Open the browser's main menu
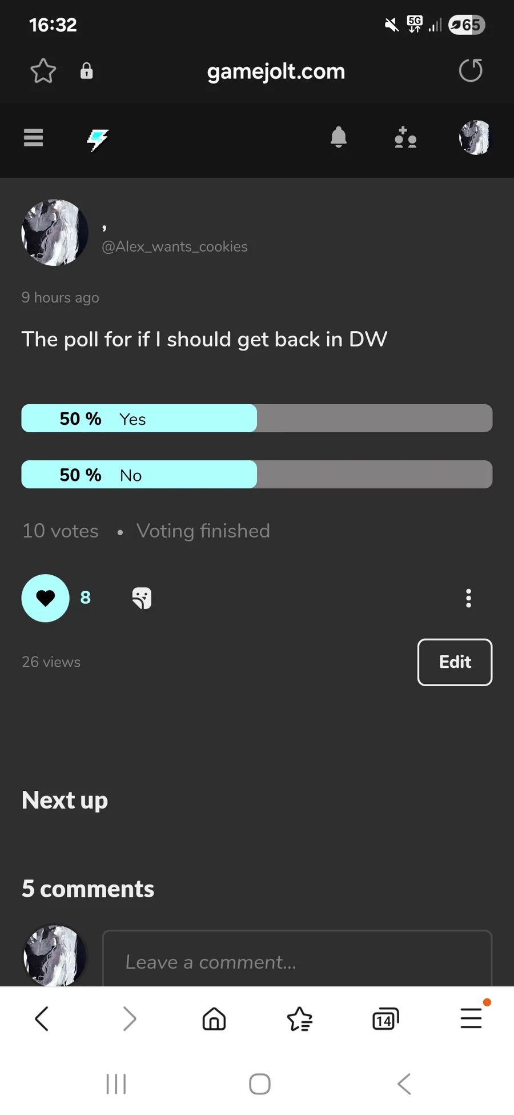Viewport: 514px width, 1115px height. click(471, 1019)
